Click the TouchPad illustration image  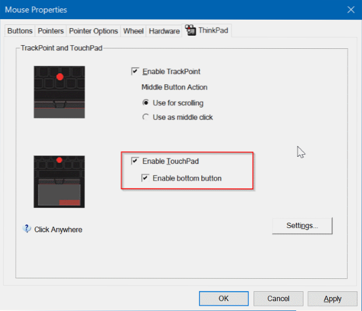tap(59, 181)
